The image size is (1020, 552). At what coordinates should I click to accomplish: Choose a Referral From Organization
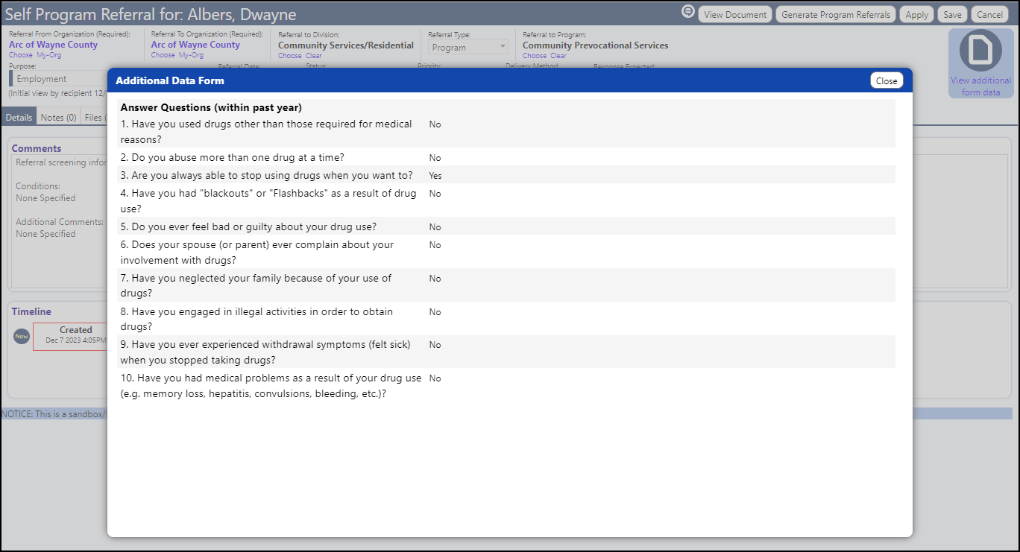20,55
